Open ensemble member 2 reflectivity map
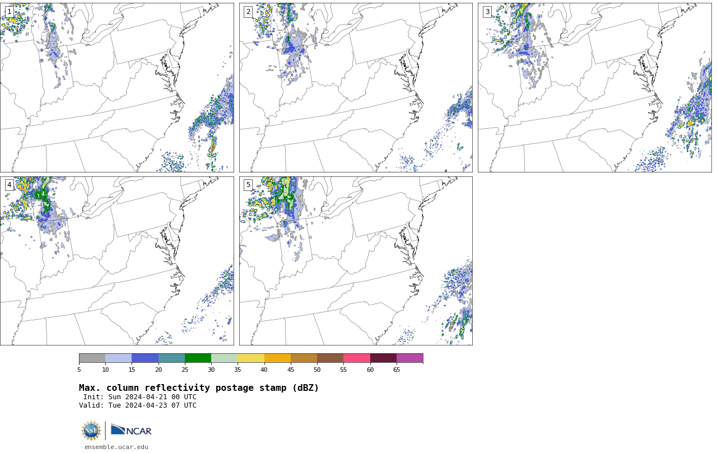This screenshot has height=453, width=717. point(356,87)
